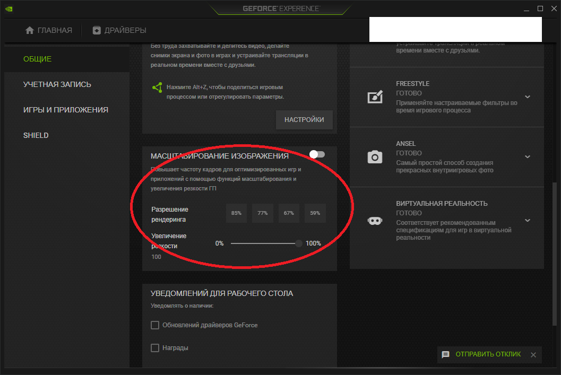Viewport: 561px width, 375px height.
Task: Click the vertical scrollbar on the right
Action: (554, 254)
